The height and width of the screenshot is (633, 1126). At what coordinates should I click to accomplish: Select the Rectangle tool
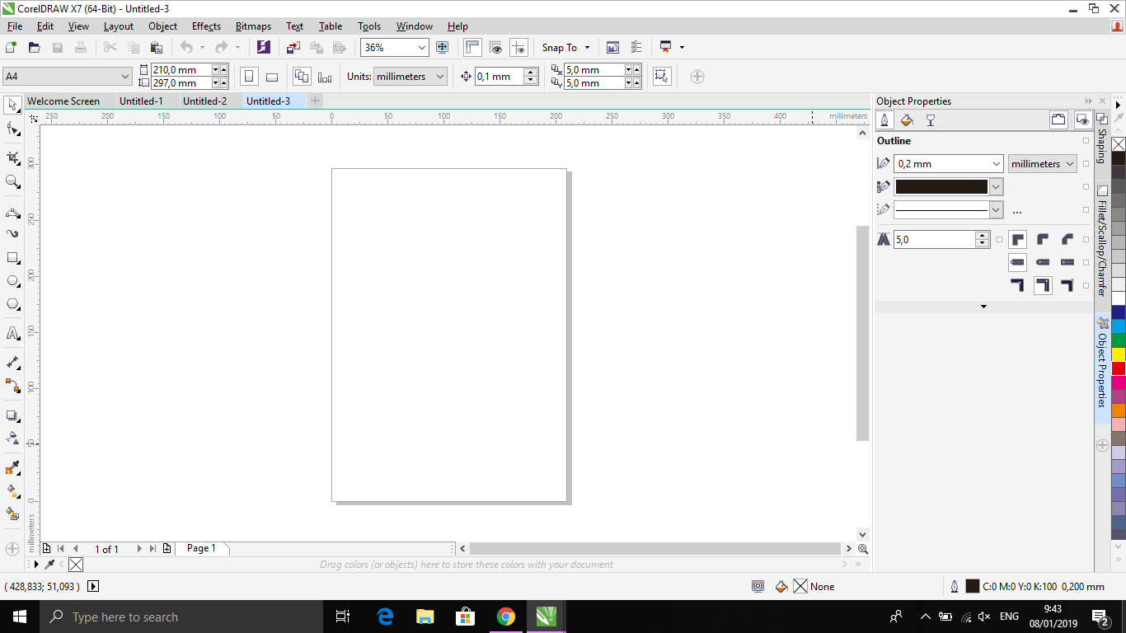click(12, 258)
